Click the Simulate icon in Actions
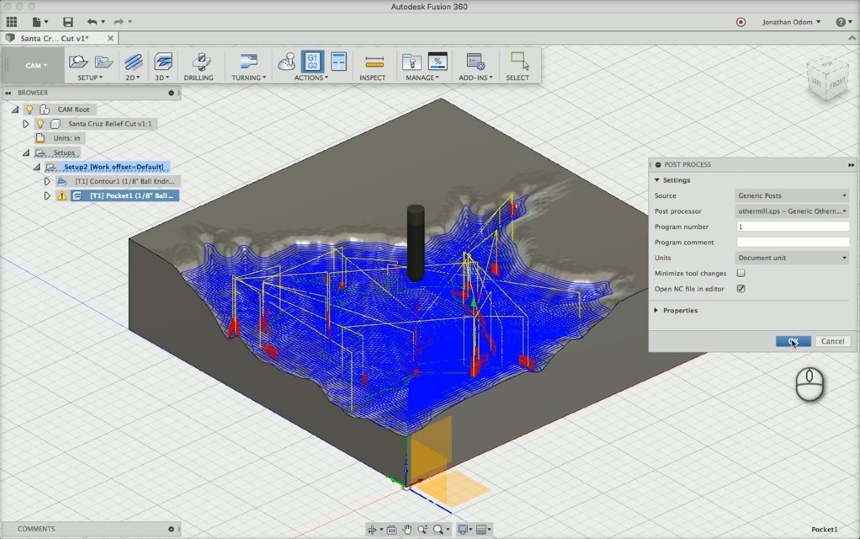This screenshot has height=539, width=860. click(287, 61)
